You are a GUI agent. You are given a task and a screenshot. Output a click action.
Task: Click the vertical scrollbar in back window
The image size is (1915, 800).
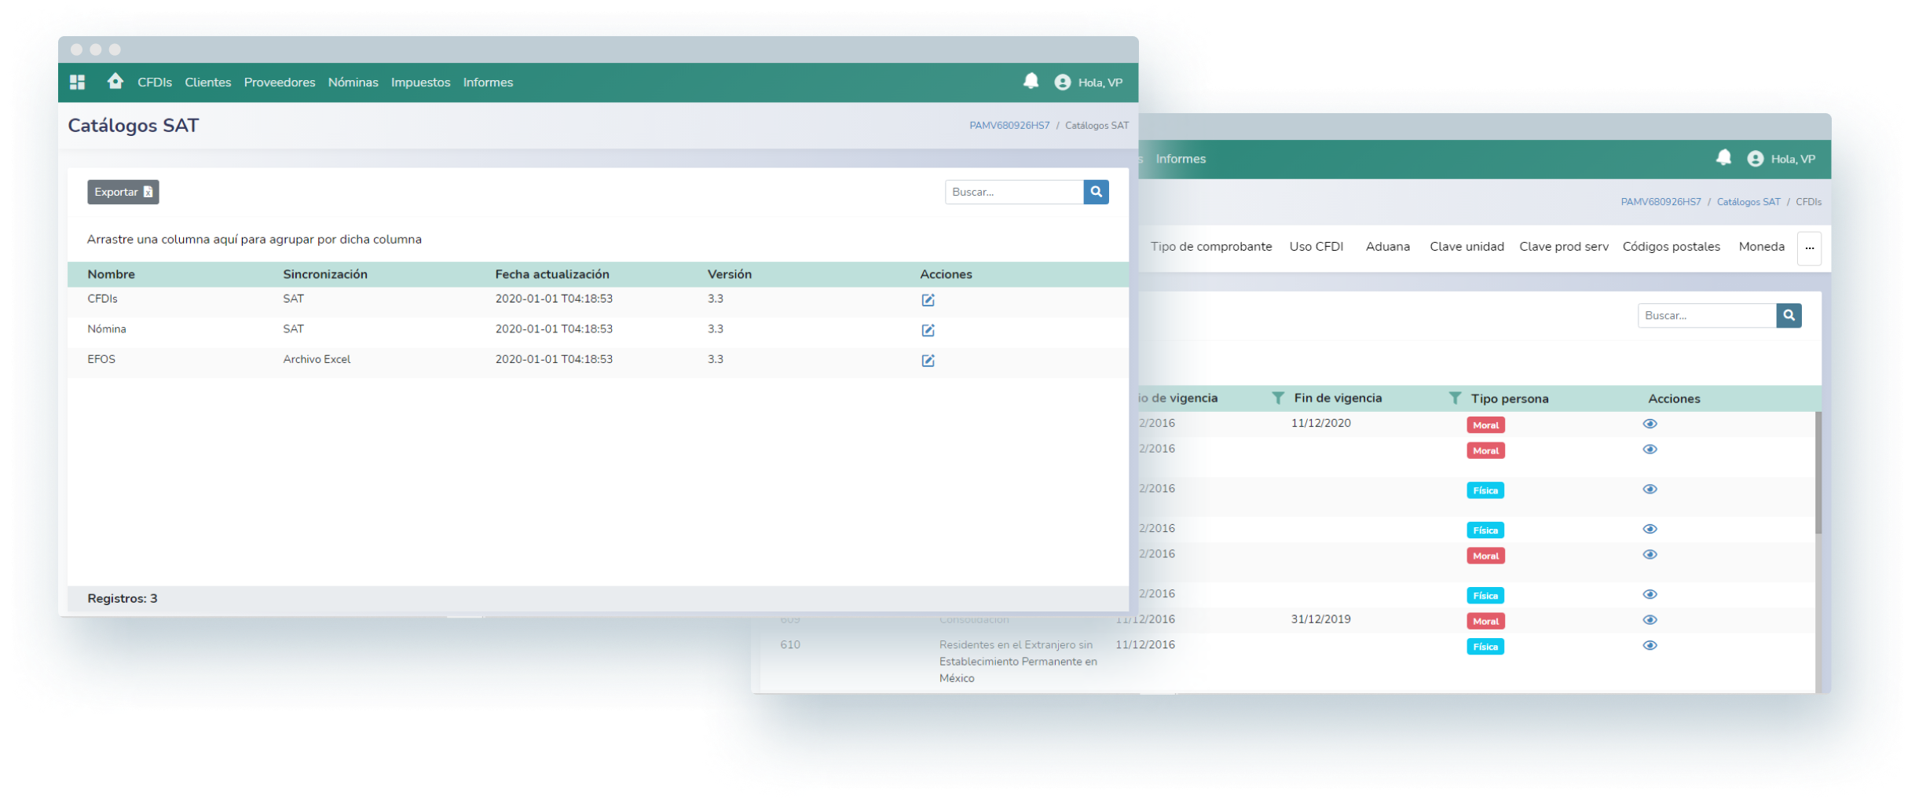click(1818, 473)
